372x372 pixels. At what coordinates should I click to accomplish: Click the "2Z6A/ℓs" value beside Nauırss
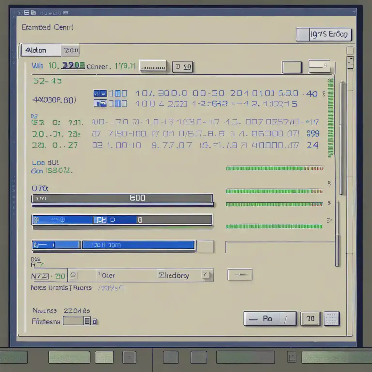[77, 310]
